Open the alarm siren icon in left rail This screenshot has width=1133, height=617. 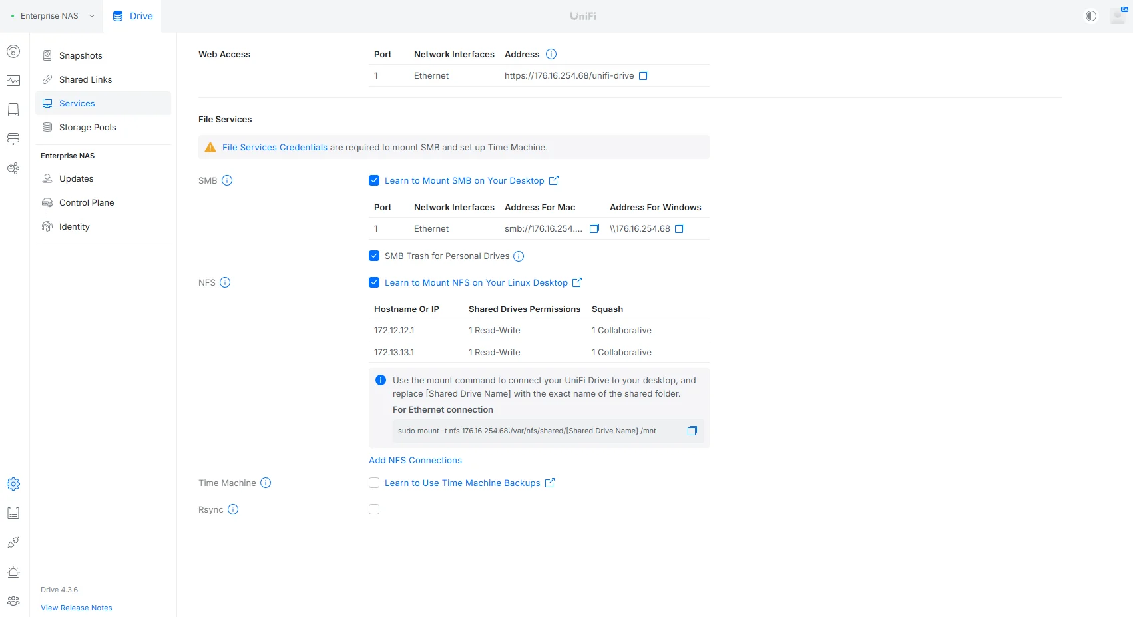click(13, 572)
